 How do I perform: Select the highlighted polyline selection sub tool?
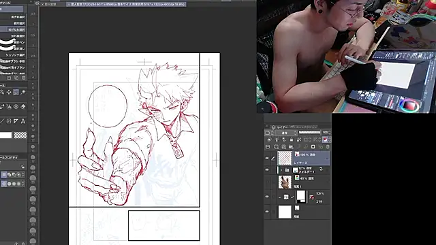pos(13,30)
